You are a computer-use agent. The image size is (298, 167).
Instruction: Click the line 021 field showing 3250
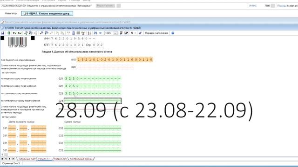(93, 78)
